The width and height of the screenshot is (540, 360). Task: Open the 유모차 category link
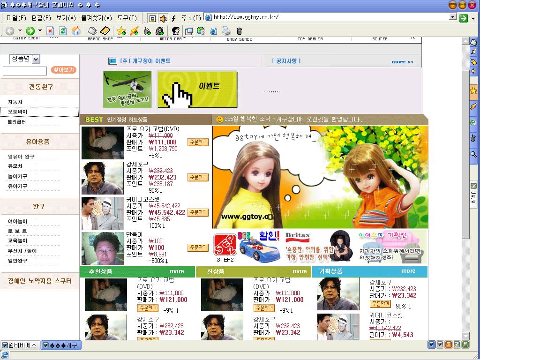[x=15, y=166]
